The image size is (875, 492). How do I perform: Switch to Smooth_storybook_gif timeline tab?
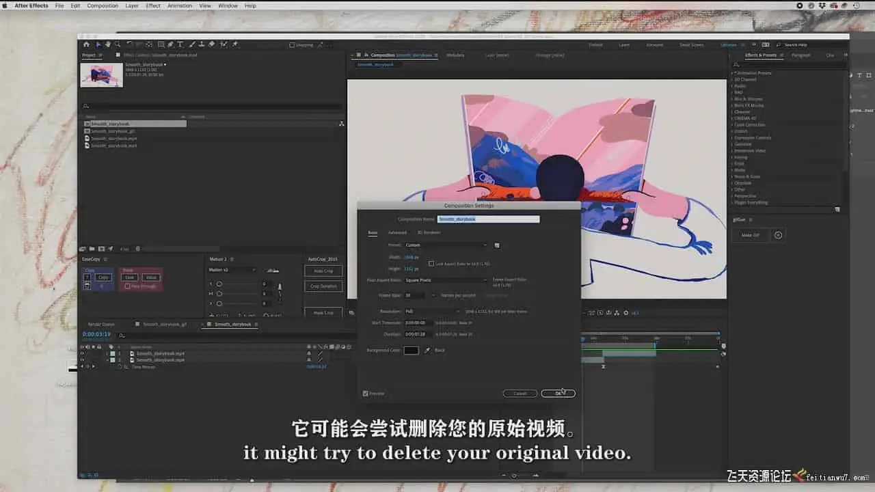[x=164, y=324]
